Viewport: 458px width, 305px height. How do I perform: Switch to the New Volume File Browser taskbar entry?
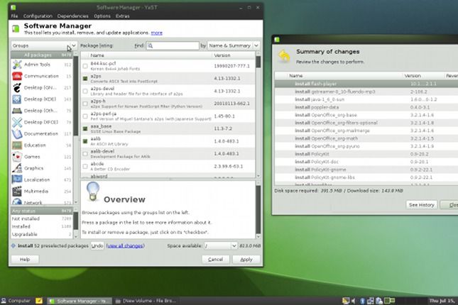point(146,301)
